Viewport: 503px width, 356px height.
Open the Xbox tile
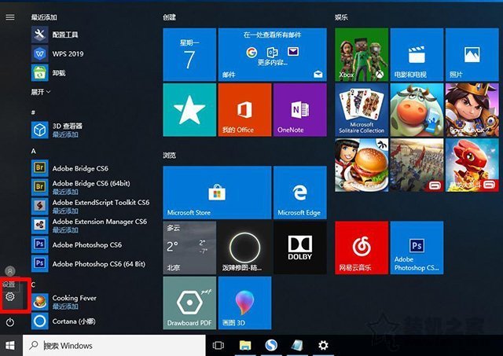point(361,53)
